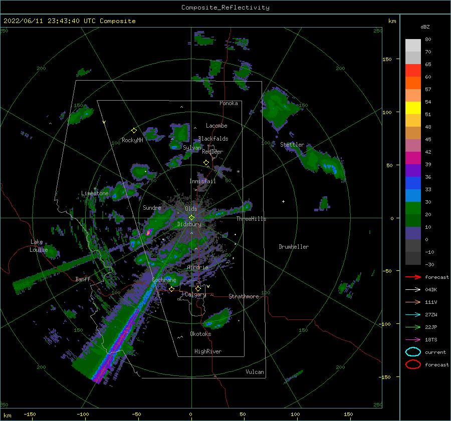Click the yellow diamond marker below RedDeer
The width and height of the screenshot is (451, 421).
(206, 163)
